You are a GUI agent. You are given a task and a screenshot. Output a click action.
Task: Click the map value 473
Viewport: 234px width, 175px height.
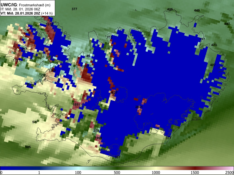214,45
